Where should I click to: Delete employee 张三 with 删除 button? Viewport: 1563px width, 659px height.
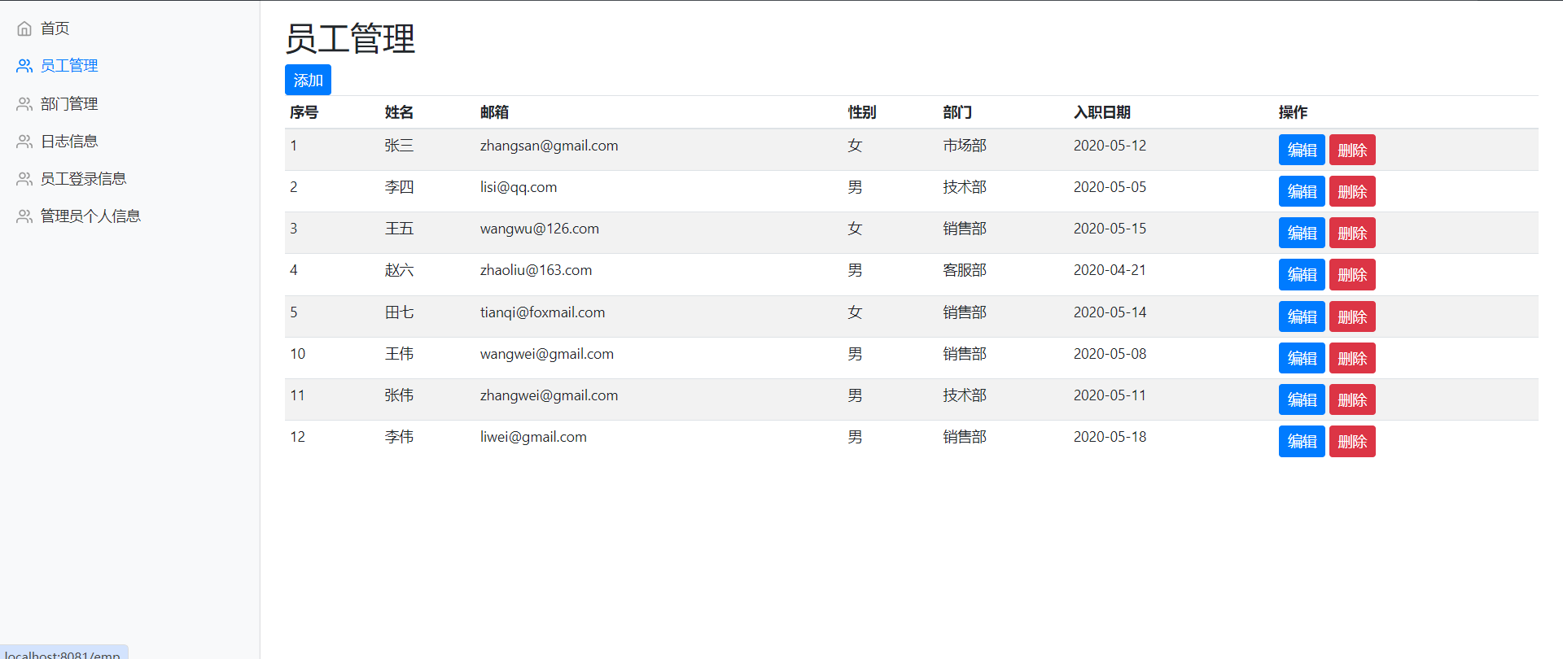pos(1352,150)
